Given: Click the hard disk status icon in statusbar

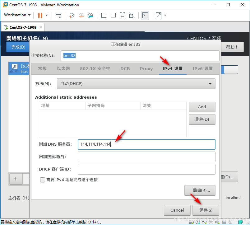Looking at the screenshot, I should (191, 222).
